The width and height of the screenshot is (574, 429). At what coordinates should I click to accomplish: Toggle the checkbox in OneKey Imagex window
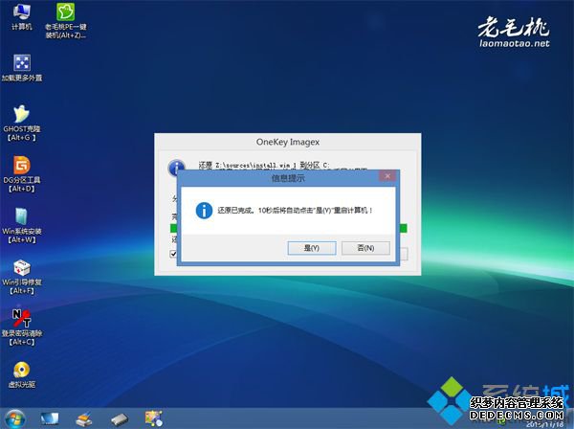click(x=173, y=254)
